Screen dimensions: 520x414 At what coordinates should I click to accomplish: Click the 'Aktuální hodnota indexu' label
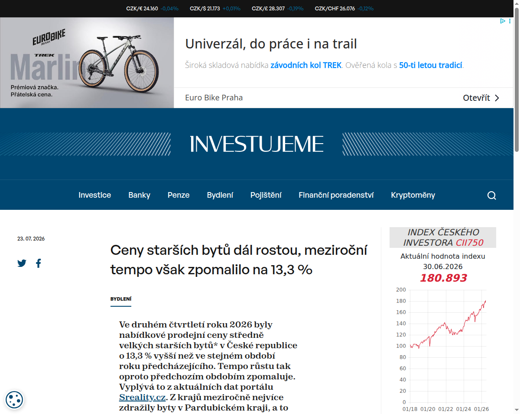click(443, 256)
